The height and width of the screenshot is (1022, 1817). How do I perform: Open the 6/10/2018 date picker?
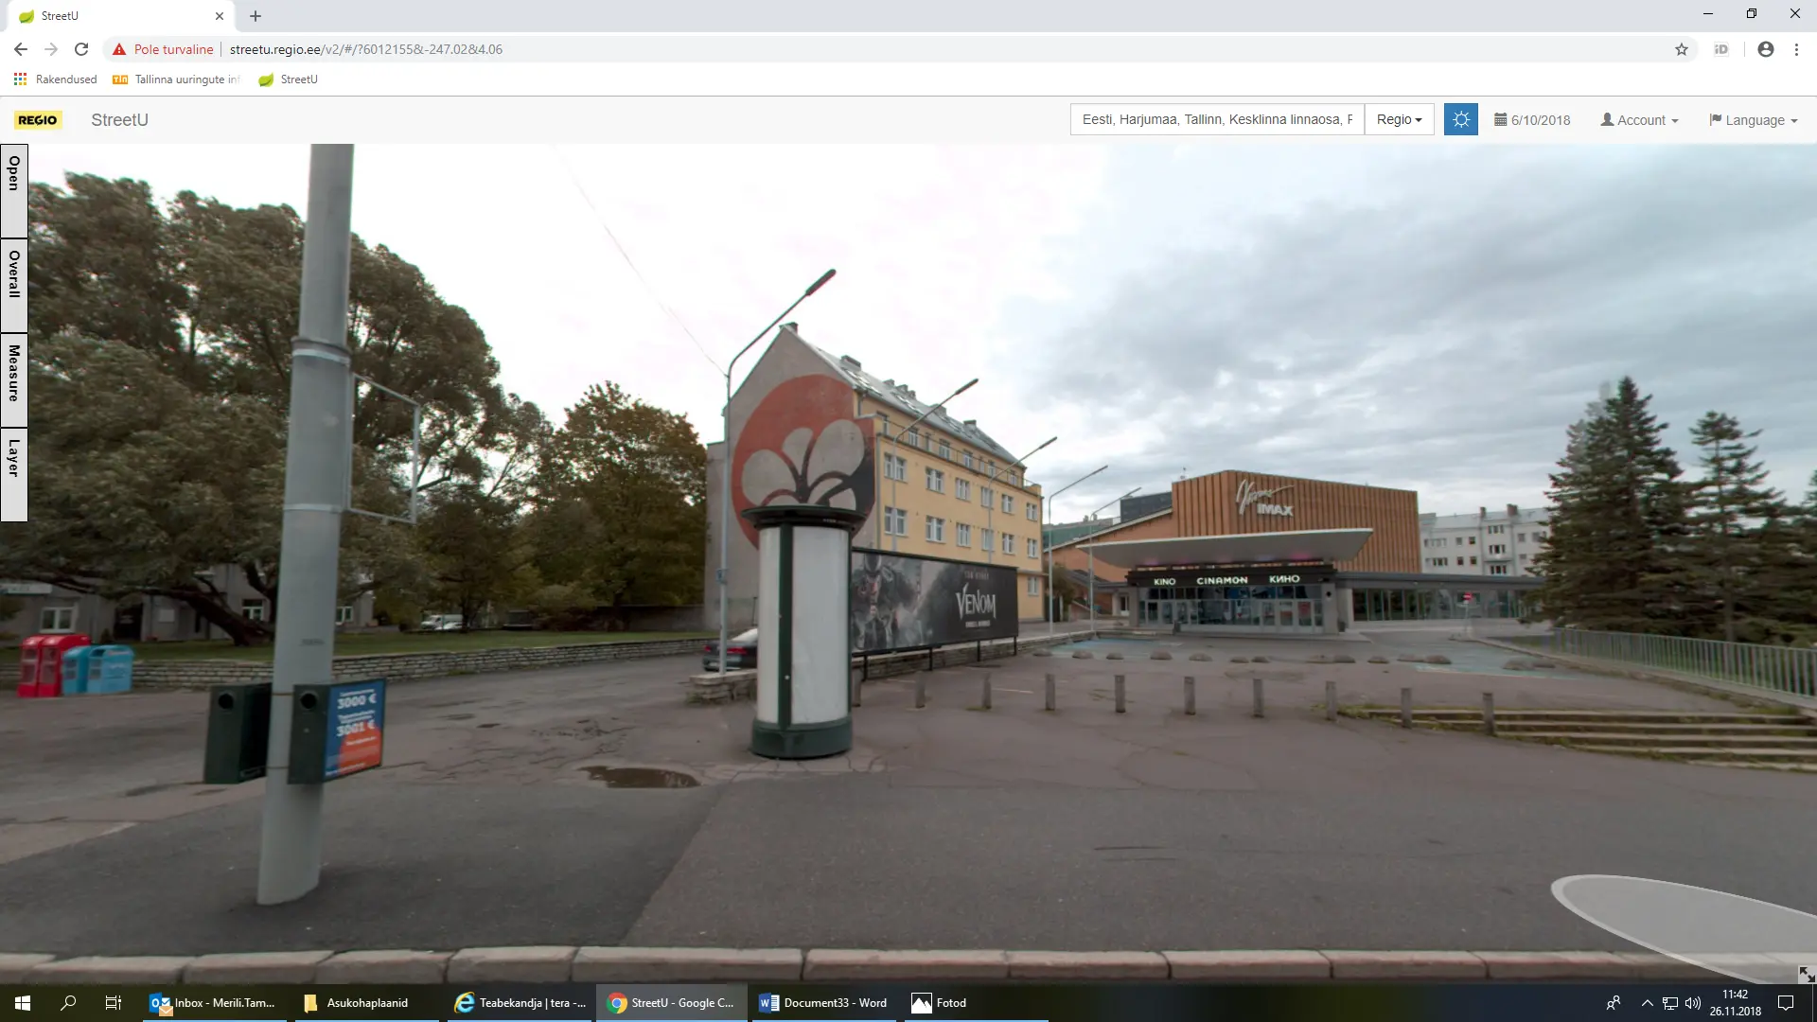pyautogui.click(x=1532, y=120)
